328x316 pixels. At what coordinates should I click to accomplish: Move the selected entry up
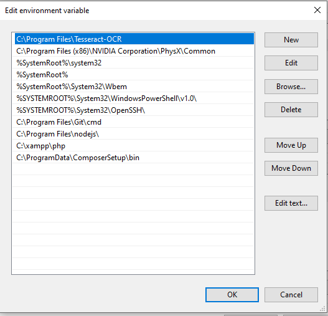(291, 145)
